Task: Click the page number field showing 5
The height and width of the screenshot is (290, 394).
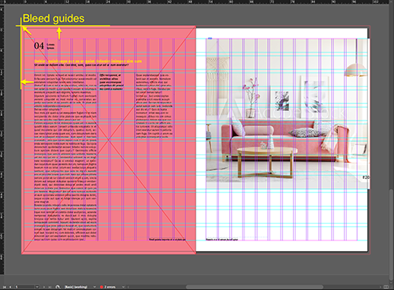Action: coord(24,287)
